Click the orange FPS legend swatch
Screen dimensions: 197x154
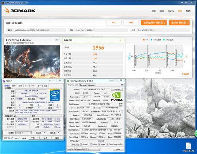click(144, 40)
